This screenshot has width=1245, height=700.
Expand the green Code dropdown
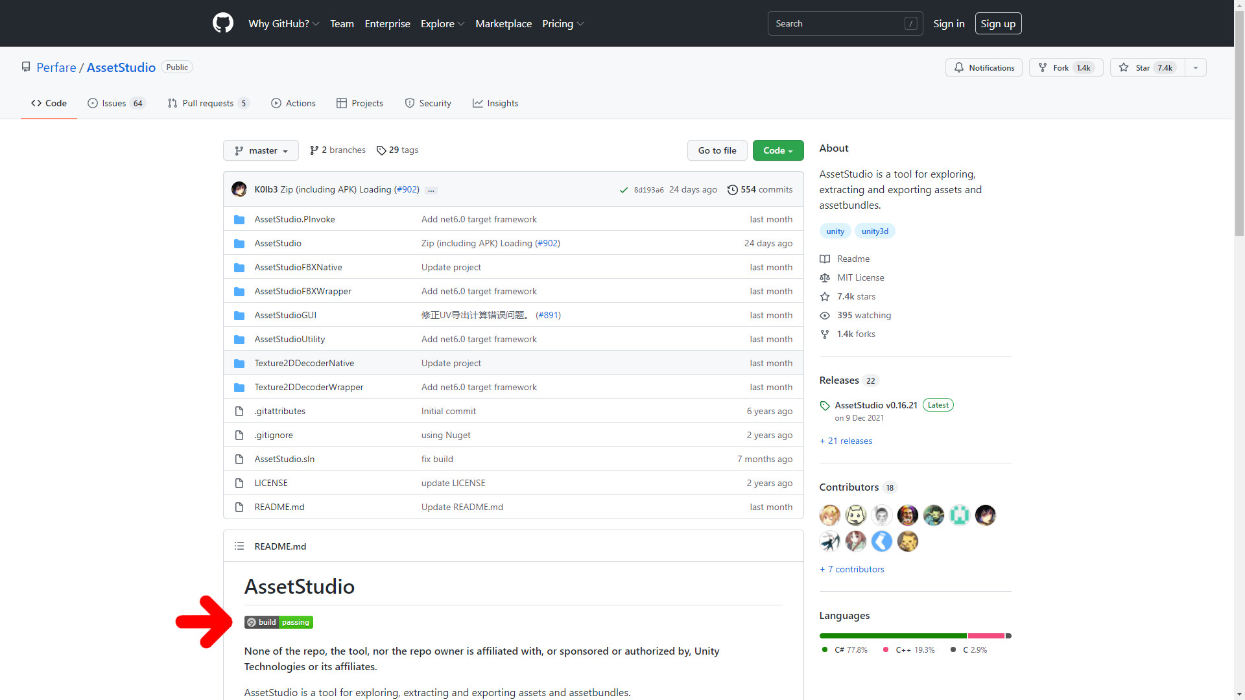point(777,150)
